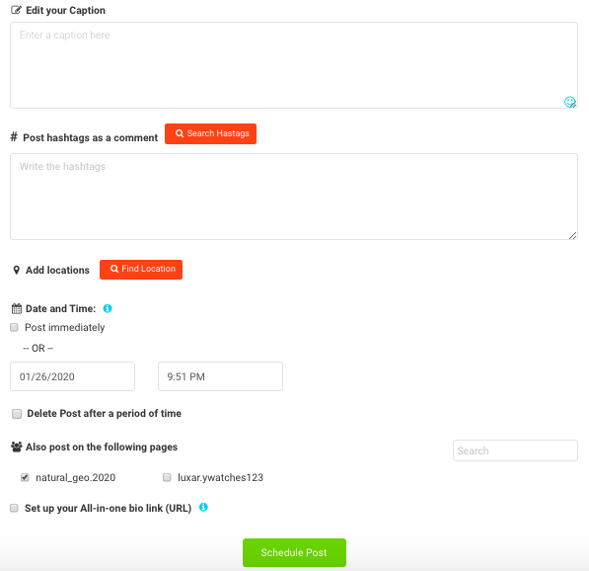
Task: Open the emoji picker in caption box
Action: tap(569, 102)
